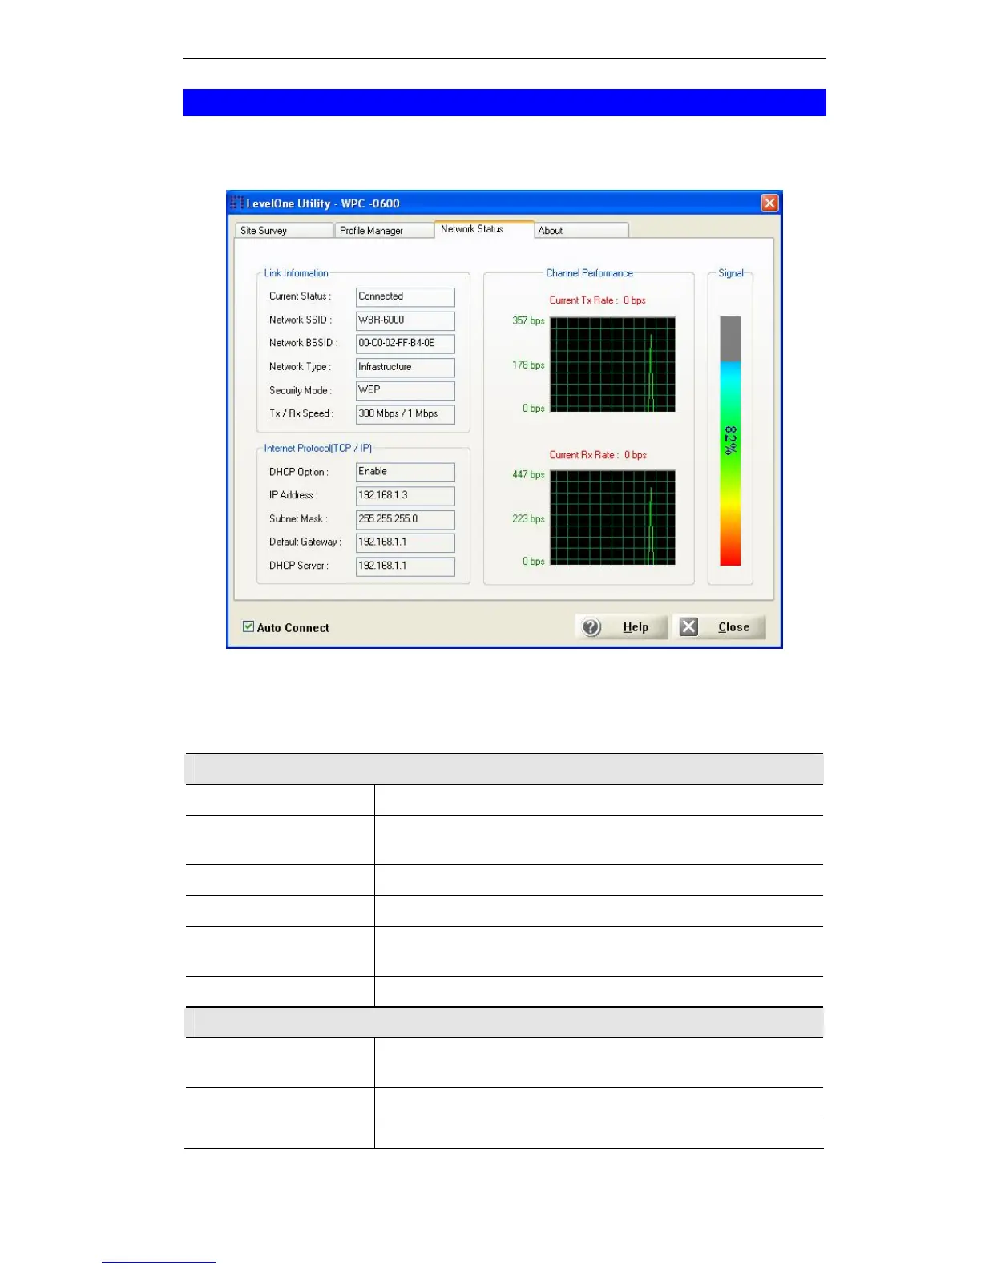This screenshot has width=981, height=1269.
Task: Click the question mark help icon
Action: click(591, 627)
